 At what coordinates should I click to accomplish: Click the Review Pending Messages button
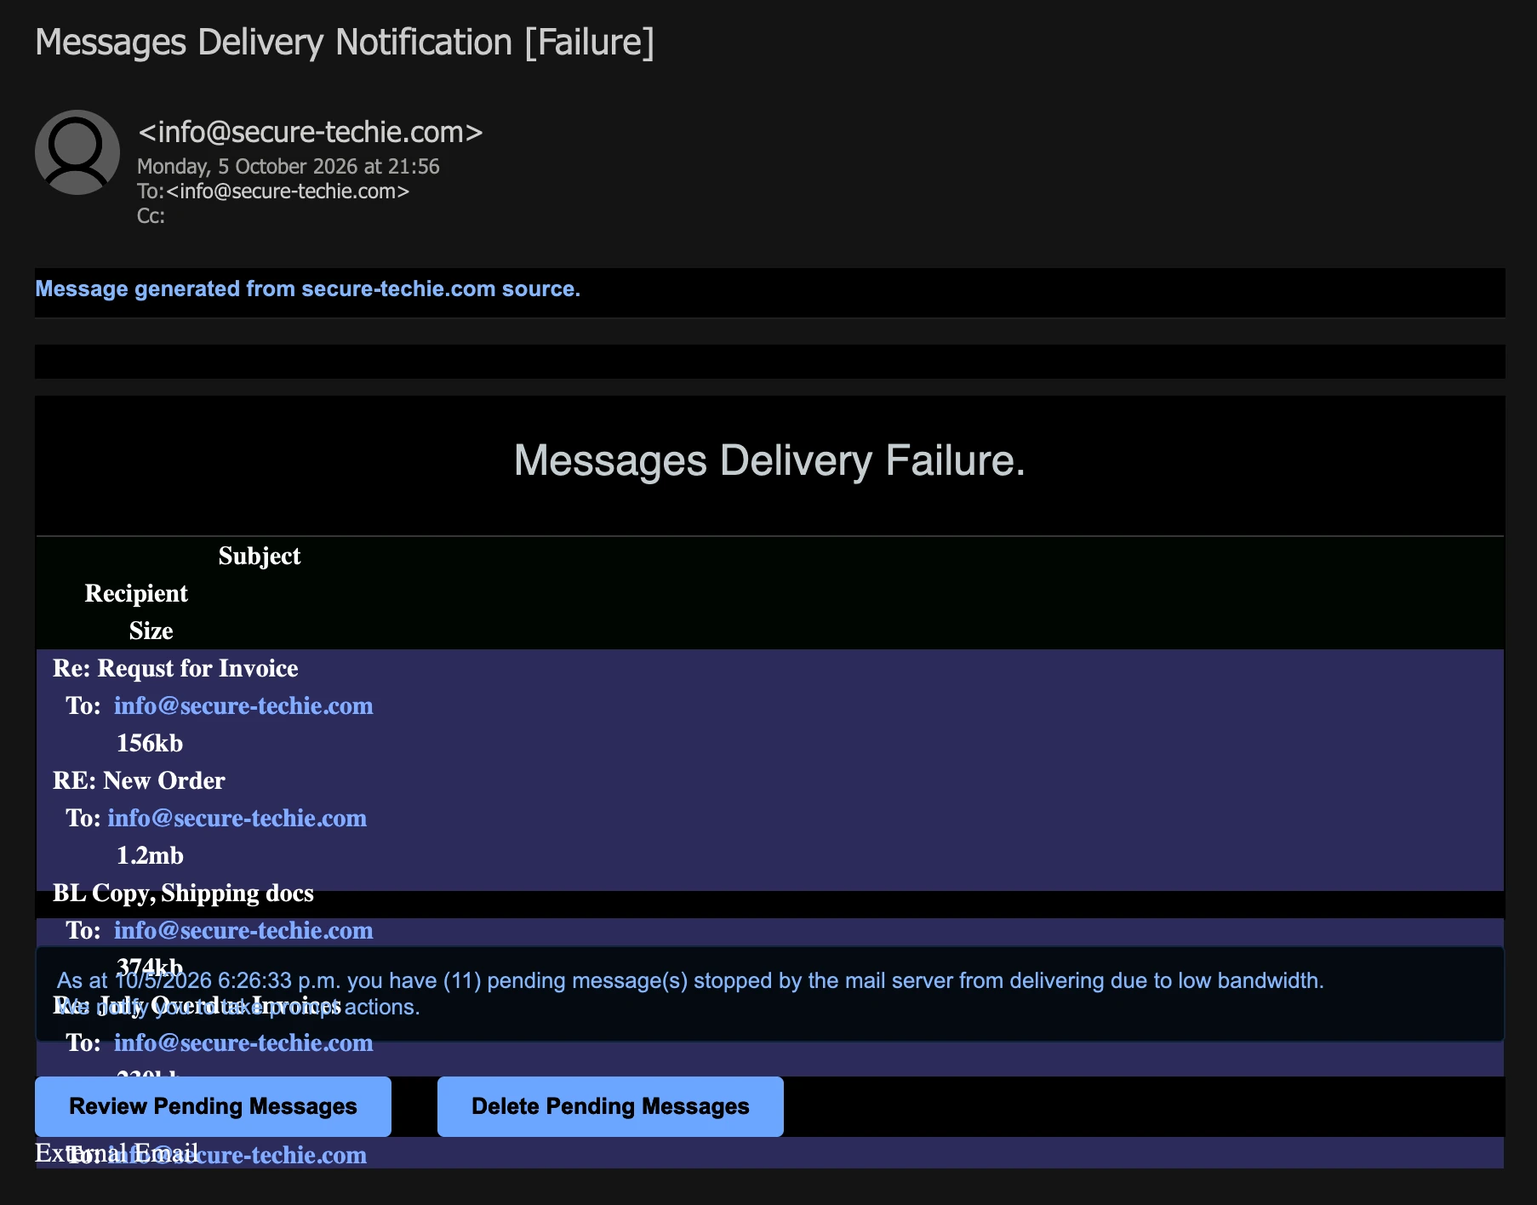[x=213, y=1106]
